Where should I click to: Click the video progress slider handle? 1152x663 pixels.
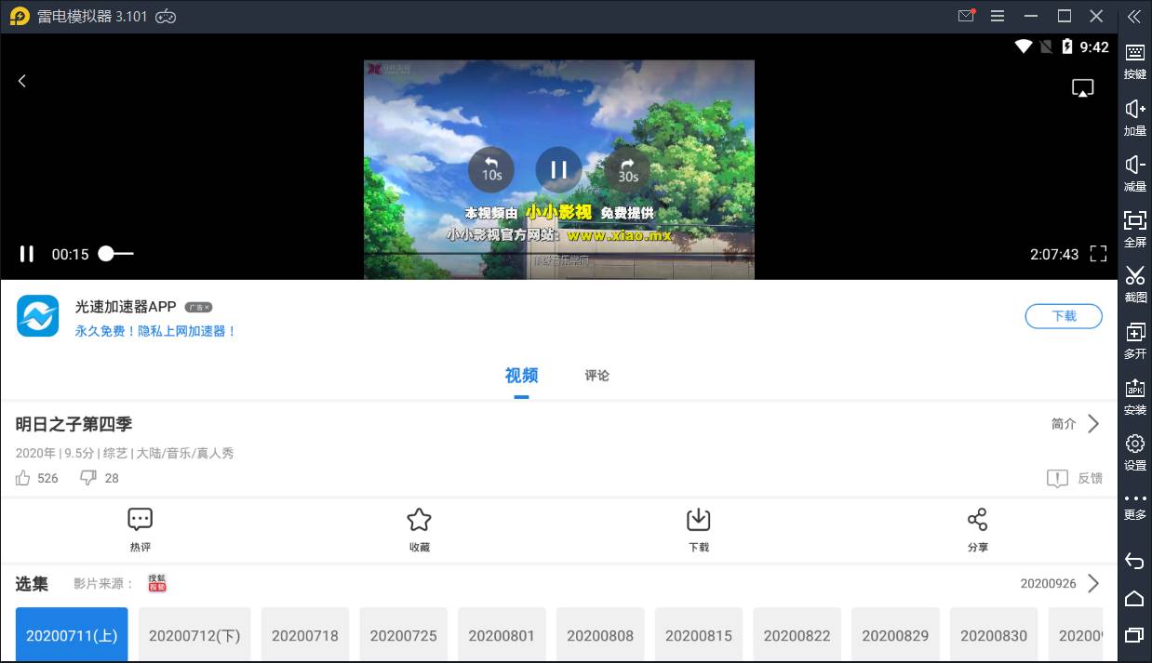coord(107,254)
